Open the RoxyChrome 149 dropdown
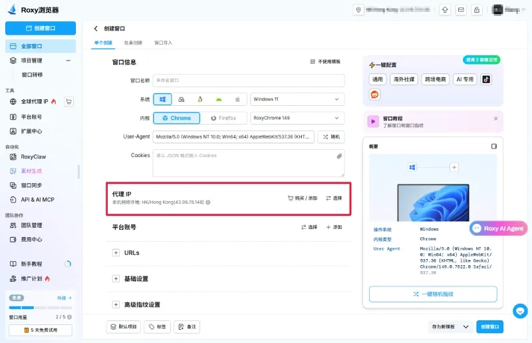 coord(297,118)
